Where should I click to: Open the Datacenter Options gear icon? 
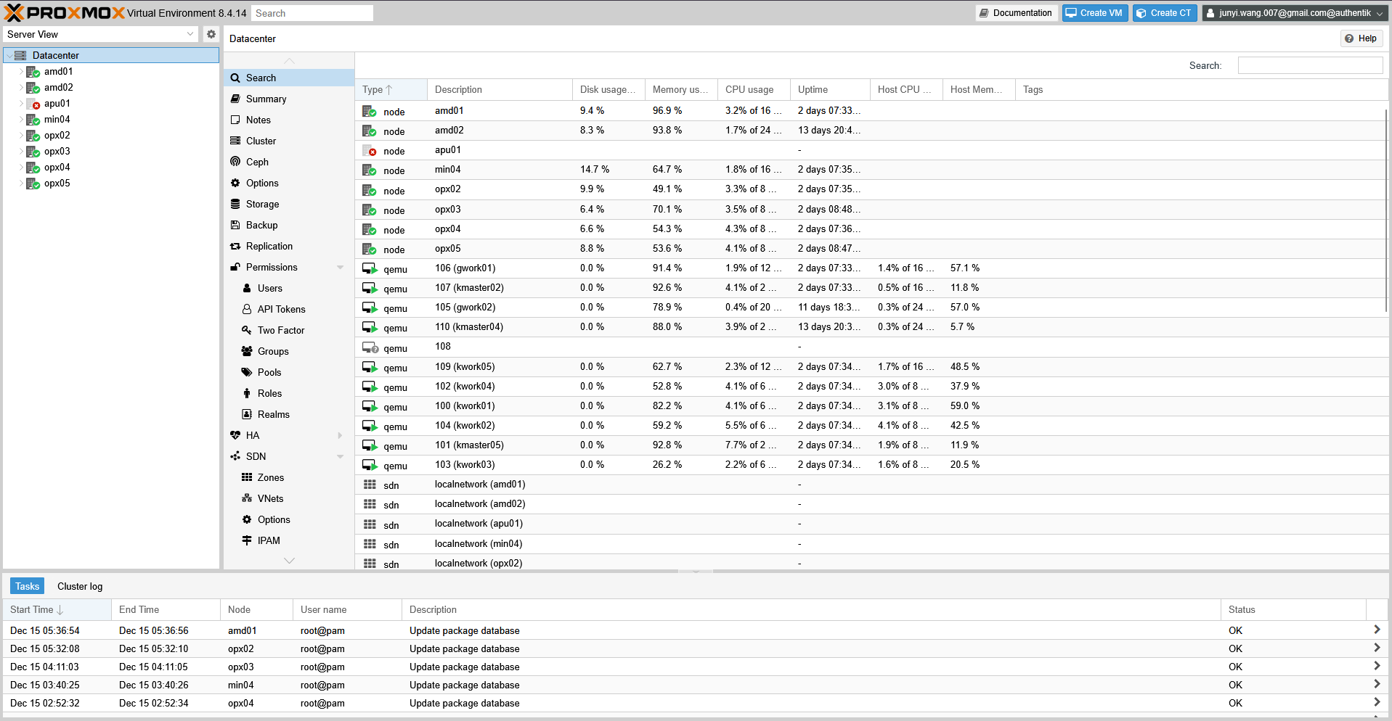[x=235, y=183]
